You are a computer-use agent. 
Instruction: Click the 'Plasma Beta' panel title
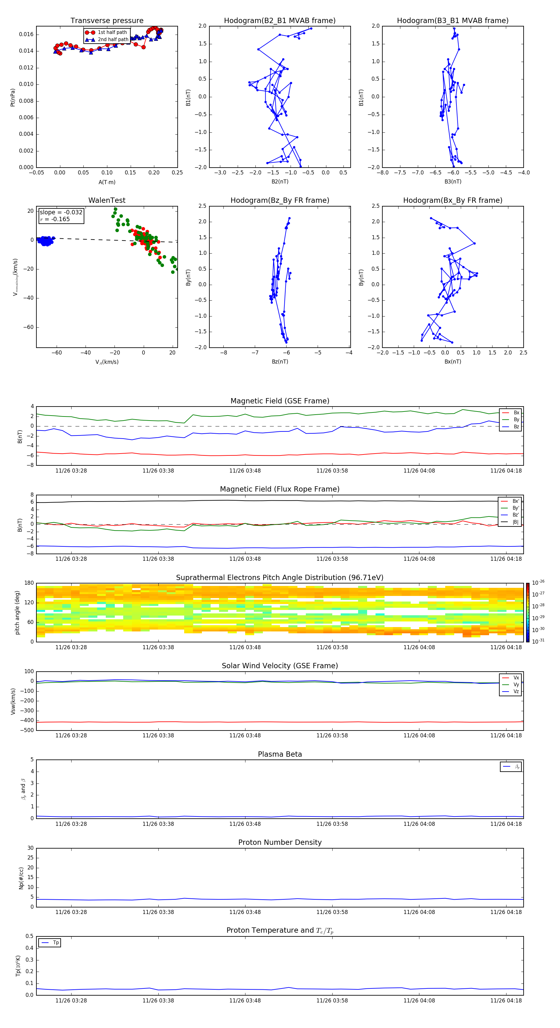pos(280,754)
